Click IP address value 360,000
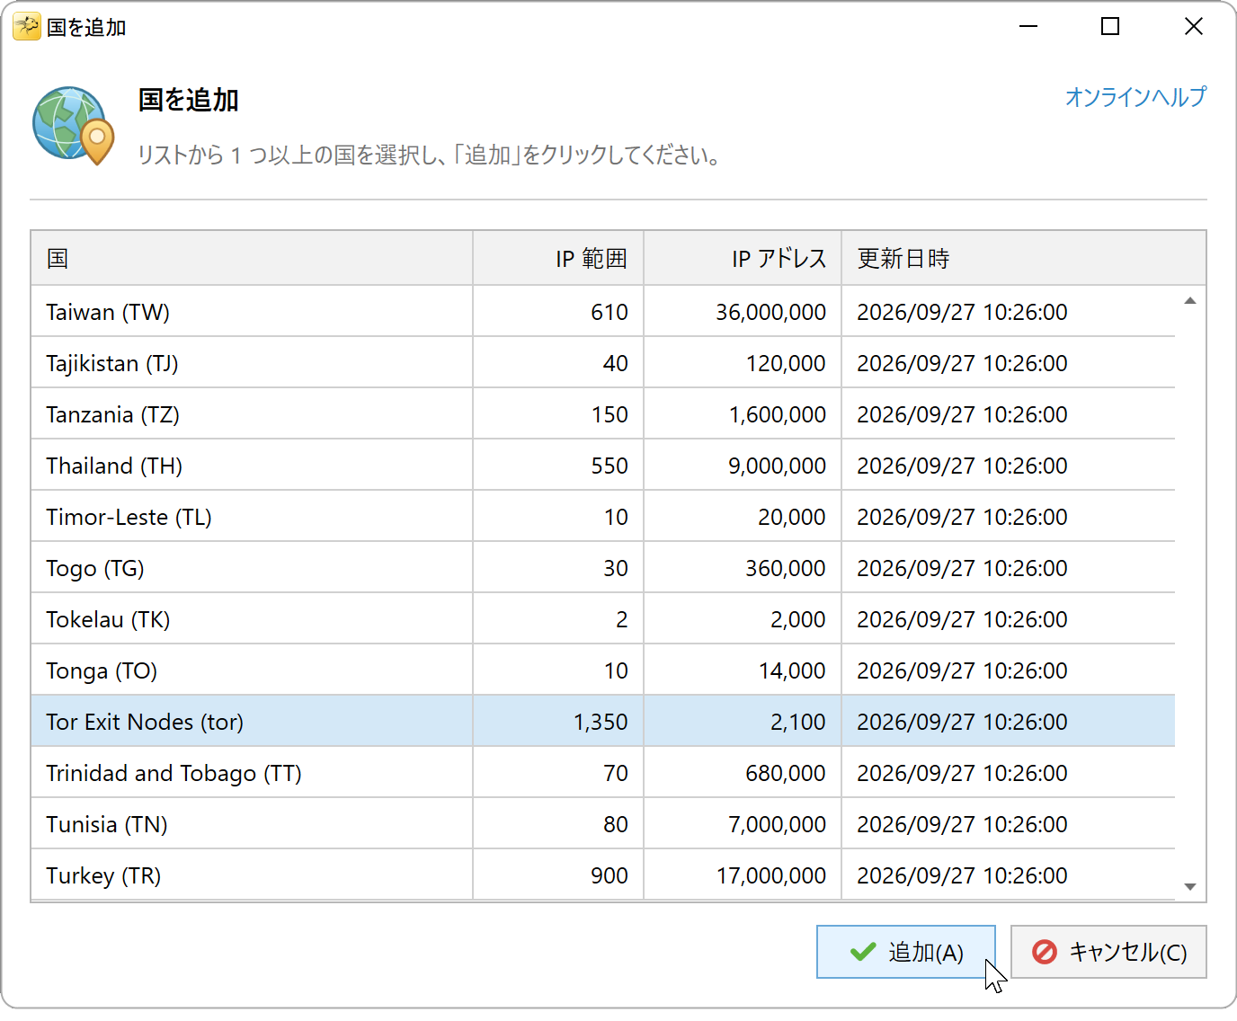Image resolution: width=1237 pixels, height=1021 pixels. click(786, 568)
